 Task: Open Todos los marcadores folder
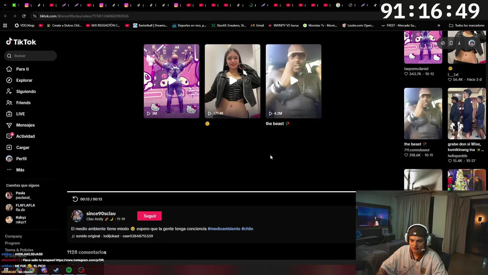pos(467,26)
